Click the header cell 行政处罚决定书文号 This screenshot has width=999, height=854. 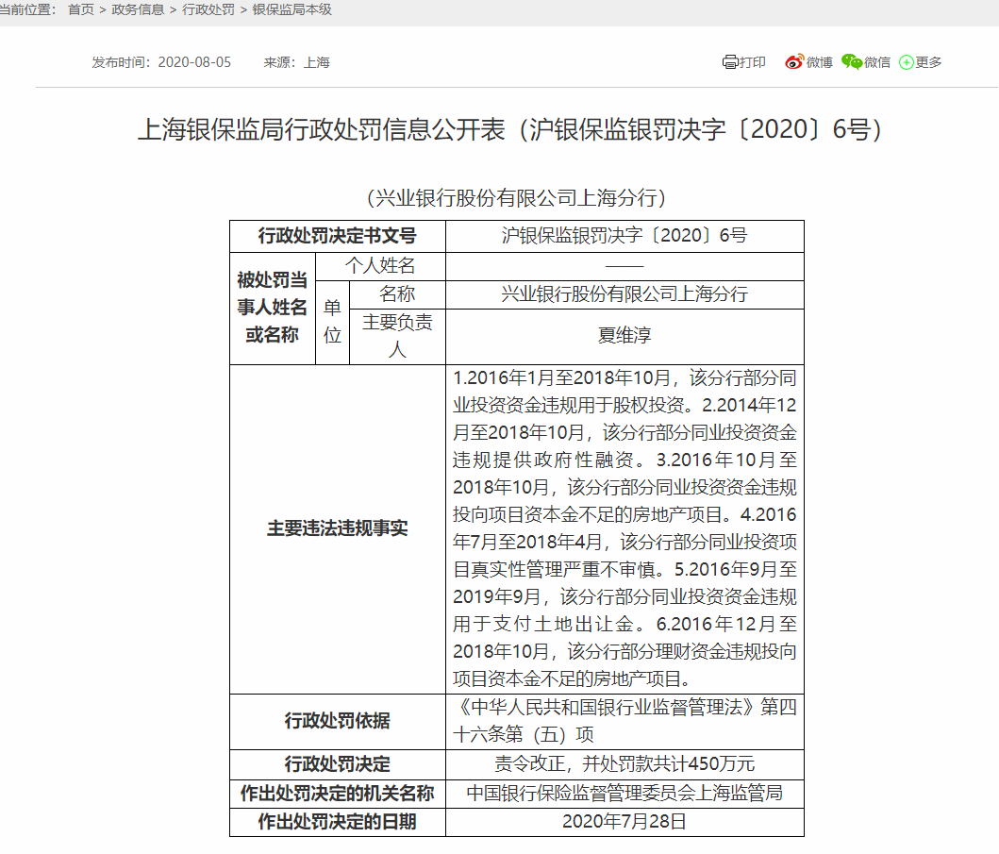point(337,236)
